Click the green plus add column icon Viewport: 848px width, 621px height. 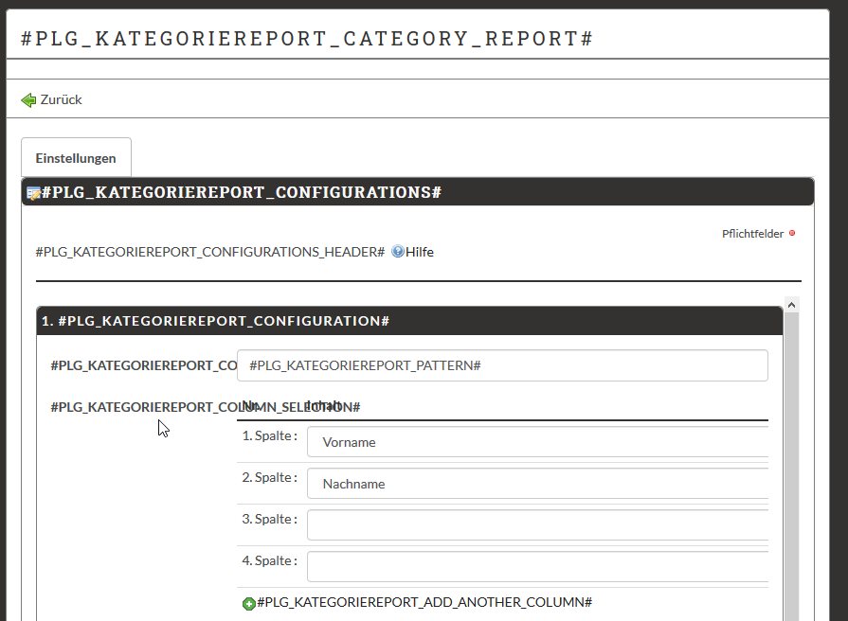(x=249, y=603)
